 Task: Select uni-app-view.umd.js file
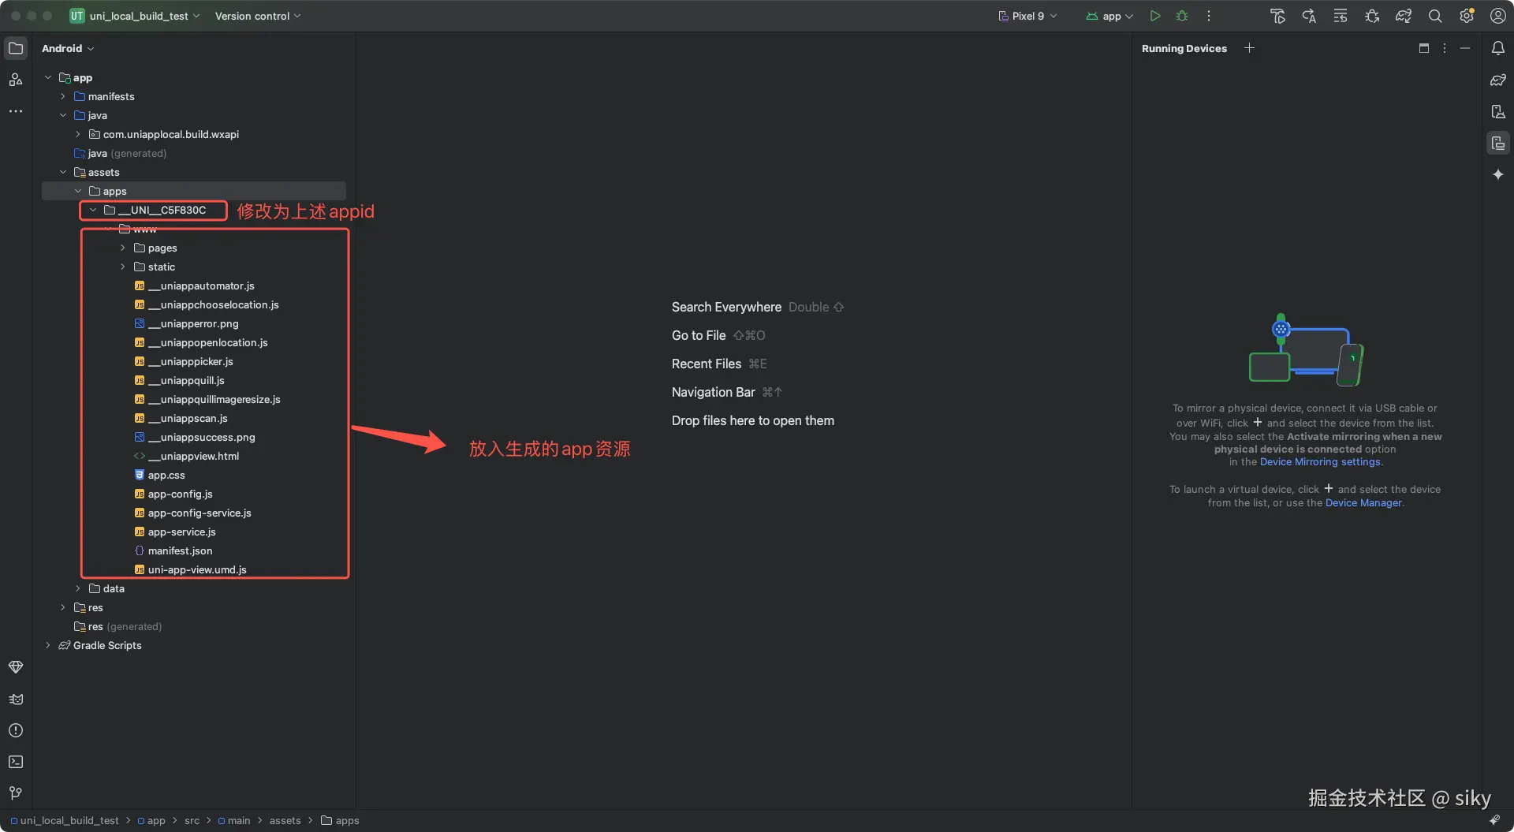pos(190,569)
